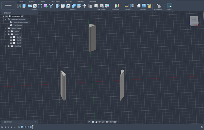Image resolution: width=204 pixels, height=130 pixels.
Task: Switch to the SHEET METAL tab
Action: [x=55, y=2]
